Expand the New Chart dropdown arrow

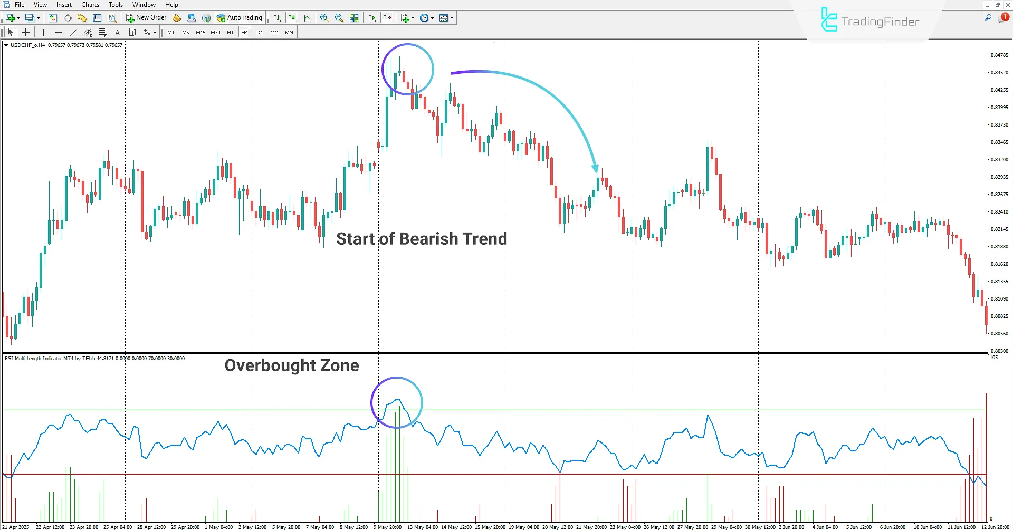[18, 18]
